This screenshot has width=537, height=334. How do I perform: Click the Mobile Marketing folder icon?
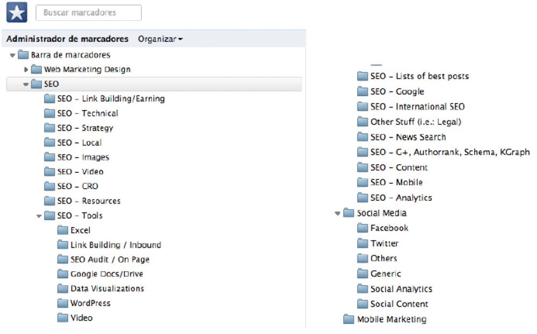click(x=350, y=320)
